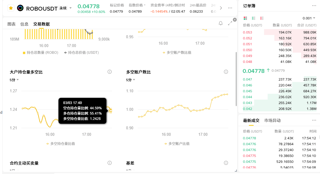This screenshot has height=174, width=320.
Task: Open info for 多空账户数比
Action: (226, 72)
